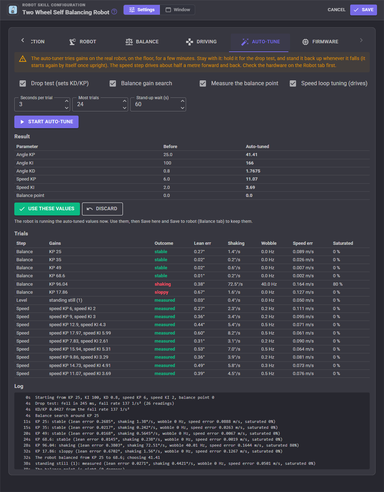This screenshot has height=492, width=384.
Task: Increase Seconds per trial with up arrow
Action: [x=67, y=101]
